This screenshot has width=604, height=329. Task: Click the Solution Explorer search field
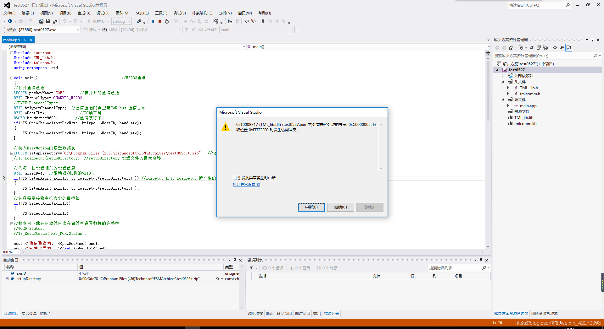click(543, 56)
